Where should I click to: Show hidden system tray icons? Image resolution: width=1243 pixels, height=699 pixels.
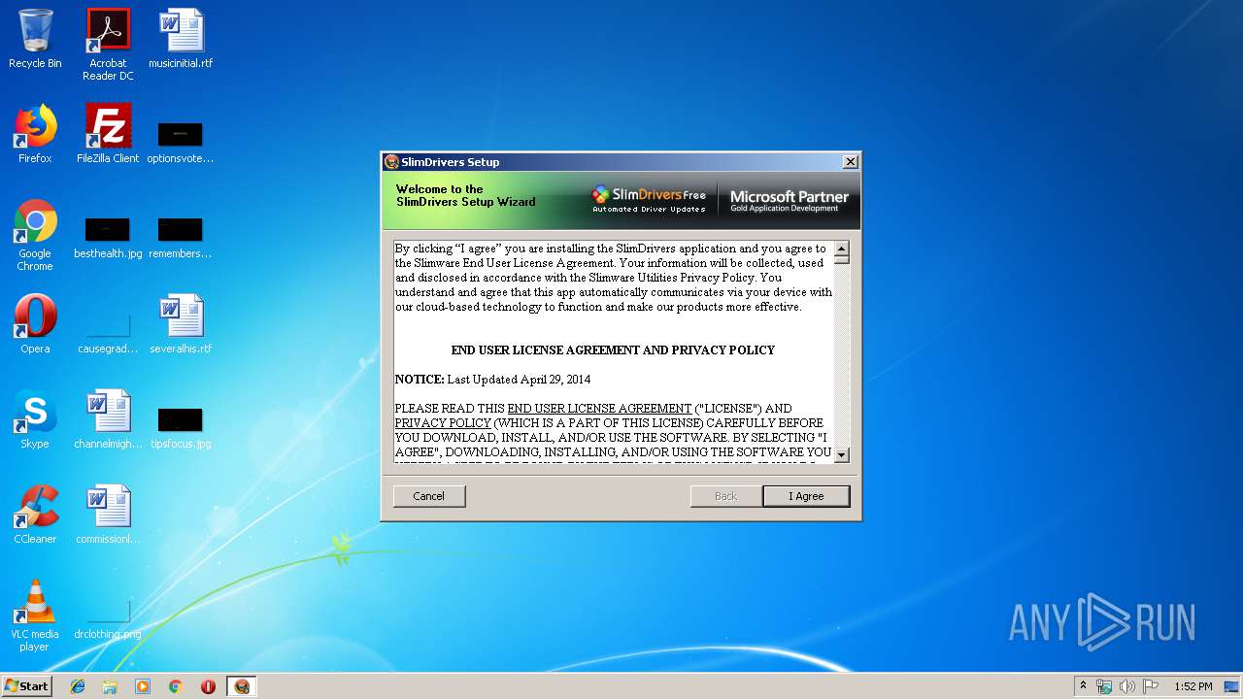1084,686
